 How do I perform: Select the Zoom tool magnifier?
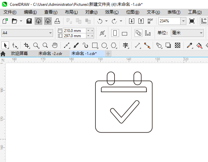(36, 46)
